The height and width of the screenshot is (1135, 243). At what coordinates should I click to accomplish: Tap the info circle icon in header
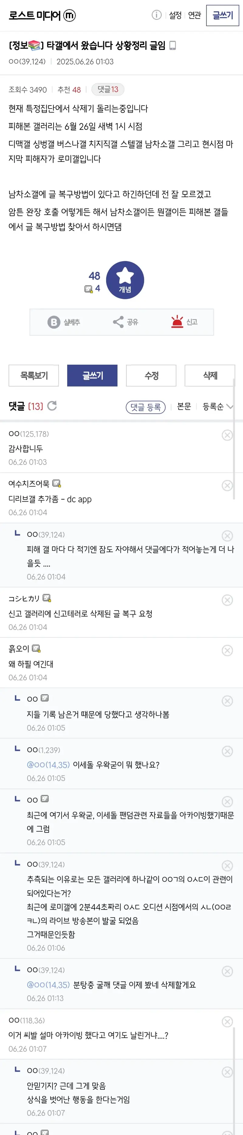156,15
